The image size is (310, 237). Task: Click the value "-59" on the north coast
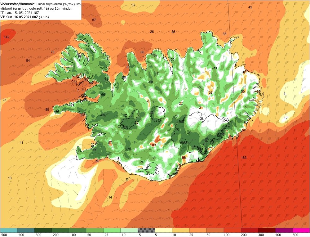[x=155, y=55]
